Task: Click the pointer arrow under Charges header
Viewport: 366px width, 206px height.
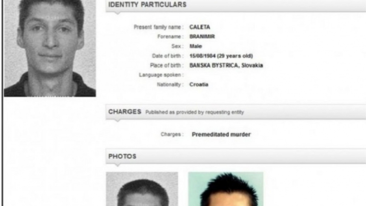Action: pyautogui.click(x=117, y=120)
